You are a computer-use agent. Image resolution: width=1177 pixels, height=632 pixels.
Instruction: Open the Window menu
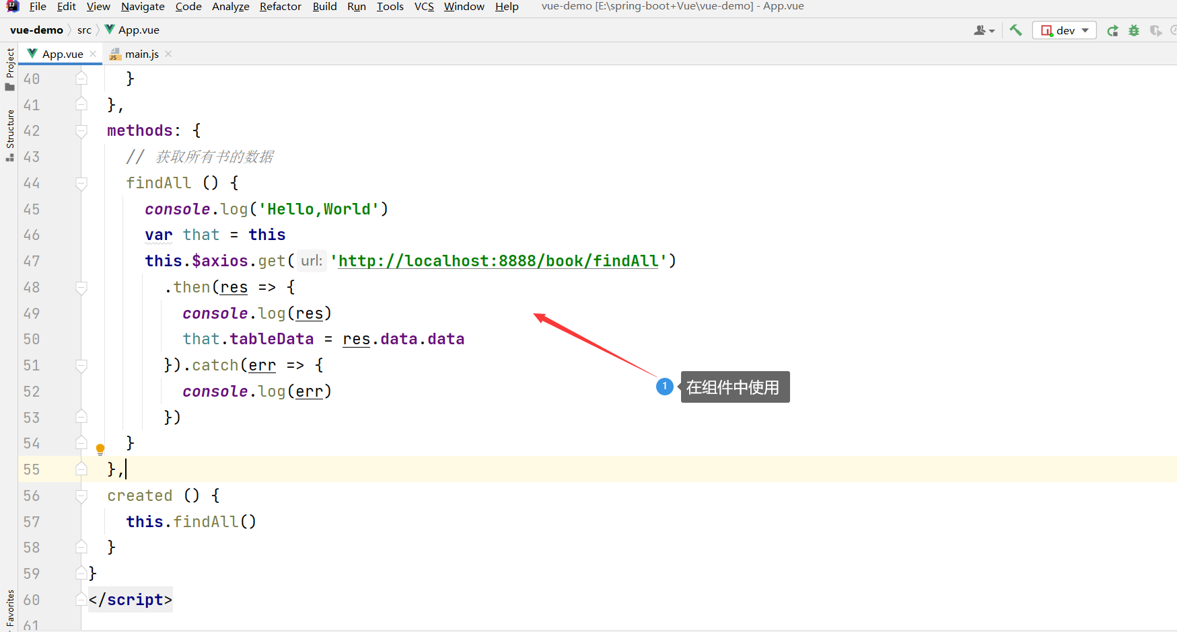point(464,7)
